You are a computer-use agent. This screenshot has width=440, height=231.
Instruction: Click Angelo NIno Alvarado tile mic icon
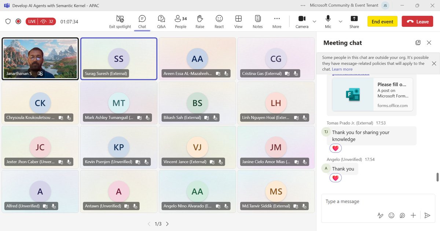pyautogui.click(x=226, y=206)
